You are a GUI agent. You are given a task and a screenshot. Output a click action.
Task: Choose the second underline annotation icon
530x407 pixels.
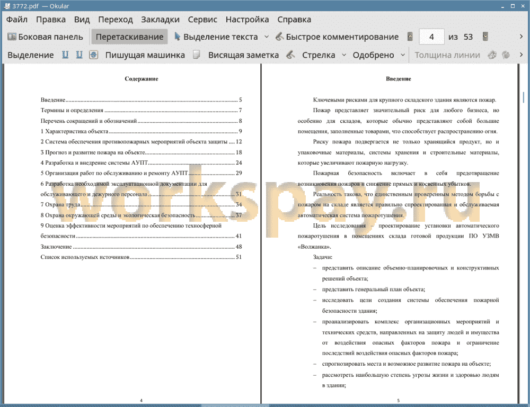(x=79, y=55)
